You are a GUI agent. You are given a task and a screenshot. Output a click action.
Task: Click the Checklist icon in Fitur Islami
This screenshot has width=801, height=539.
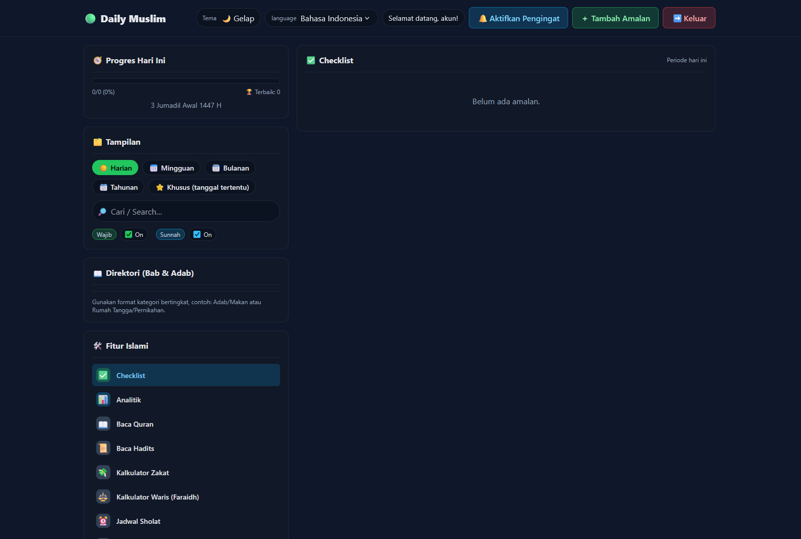pyautogui.click(x=103, y=376)
